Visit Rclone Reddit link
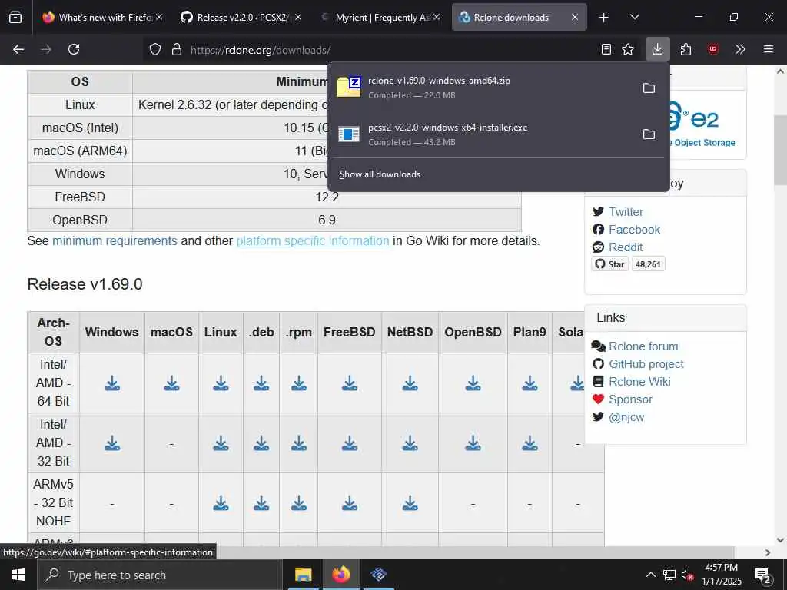787x590 pixels. [x=626, y=247]
